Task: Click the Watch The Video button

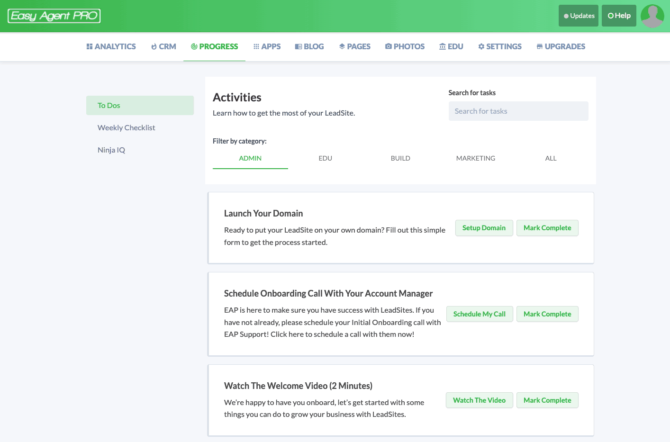Action: click(479, 400)
